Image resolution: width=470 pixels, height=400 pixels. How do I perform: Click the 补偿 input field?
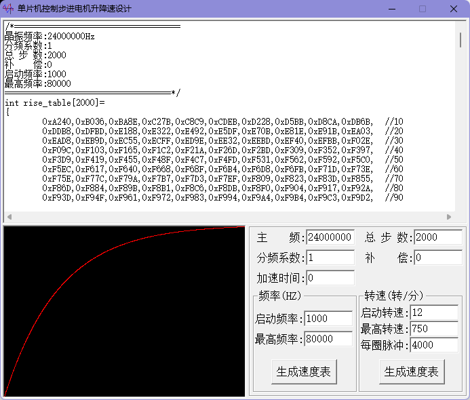438,258
